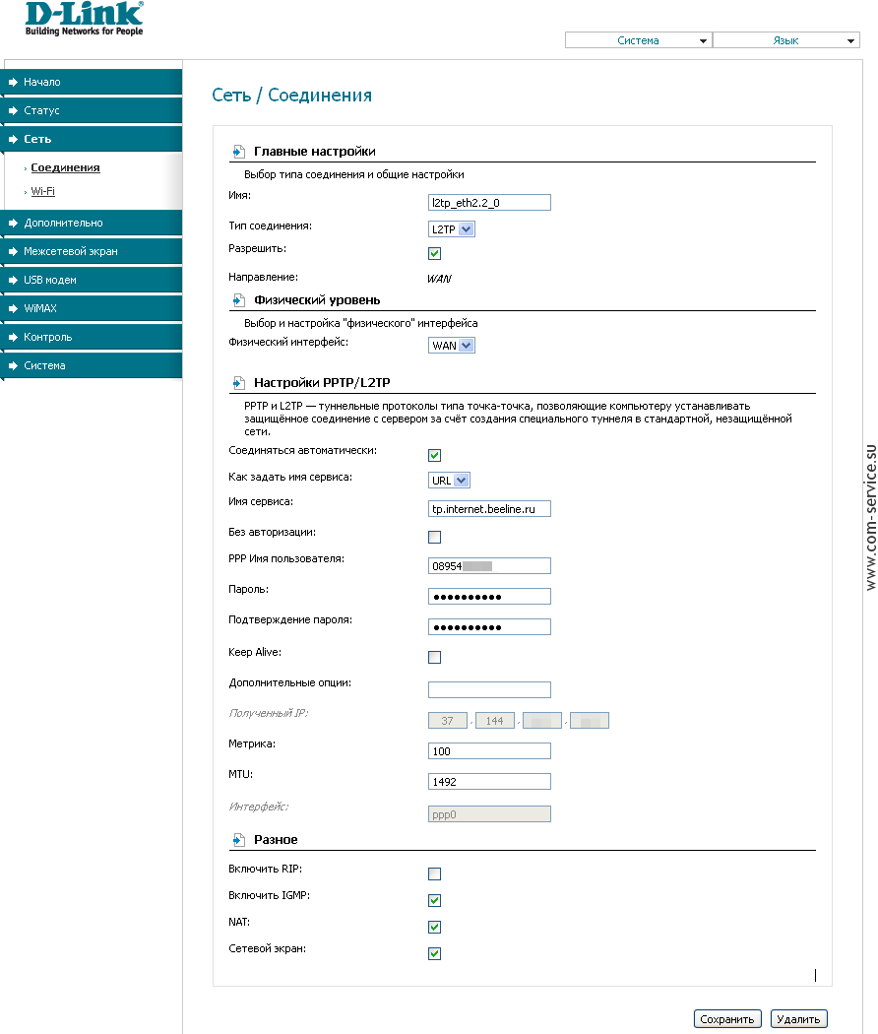Enable the Без авторизации checkbox
The image size is (878, 1034).
pyautogui.click(x=434, y=537)
